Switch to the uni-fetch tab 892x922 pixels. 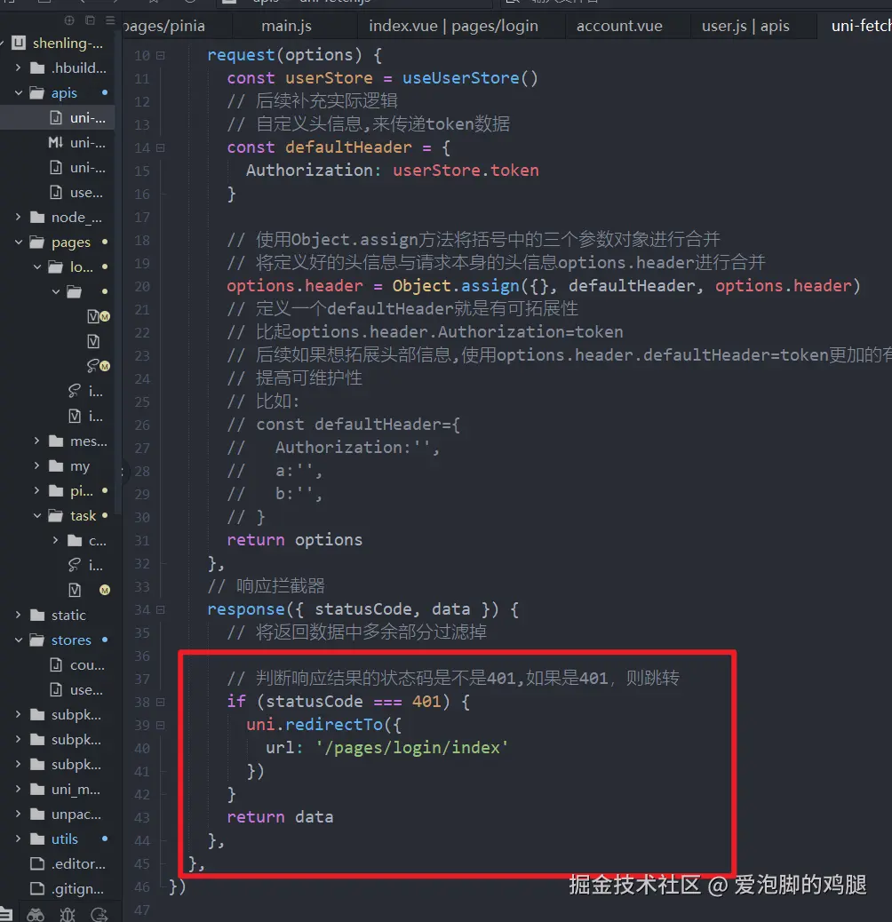(855, 26)
